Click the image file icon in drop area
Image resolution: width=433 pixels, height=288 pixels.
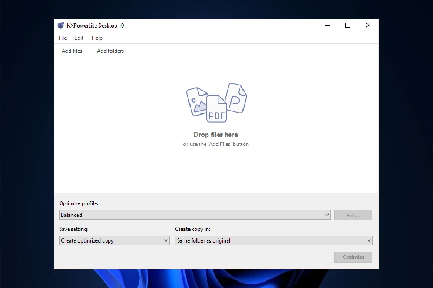[x=196, y=101]
